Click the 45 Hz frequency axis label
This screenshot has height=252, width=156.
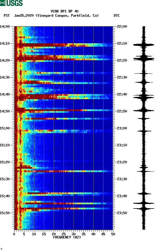click(103, 234)
